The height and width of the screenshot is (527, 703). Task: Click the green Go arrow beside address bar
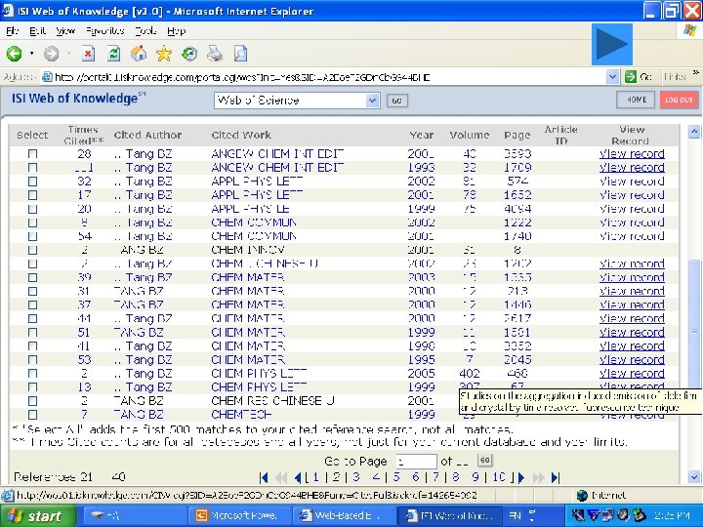point(631,77)
